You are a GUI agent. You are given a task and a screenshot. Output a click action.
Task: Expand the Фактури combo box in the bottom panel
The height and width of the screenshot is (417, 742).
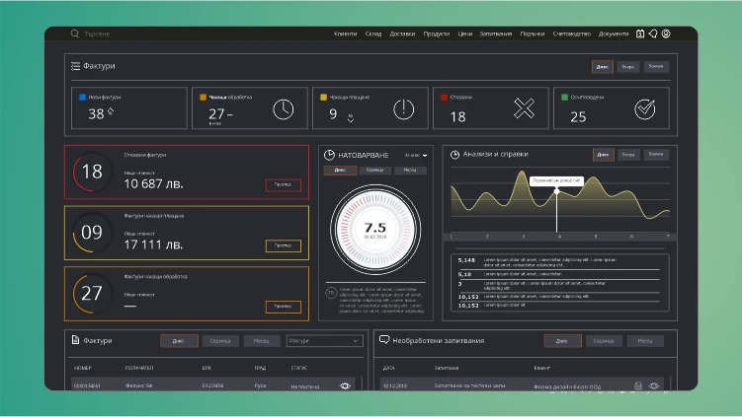(325, 340)
